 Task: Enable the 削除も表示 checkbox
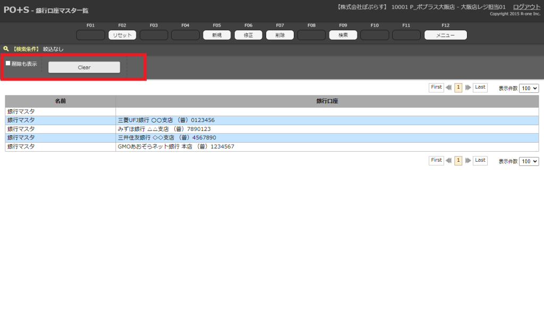point(8,64)
